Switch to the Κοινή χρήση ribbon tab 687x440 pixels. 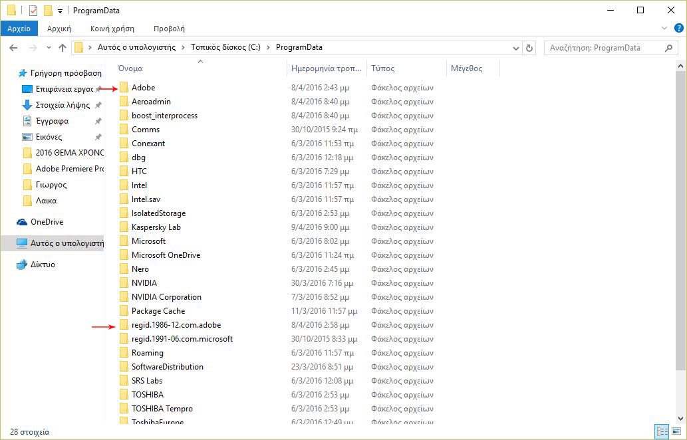pyautogui.click(x=112, y=29)
